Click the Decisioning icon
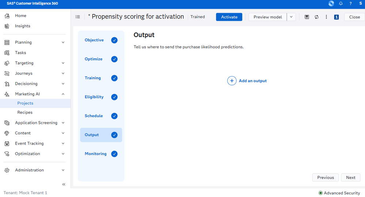Image resolution: width=365 pixels, height=197 pixels. [x=7, y=84]
